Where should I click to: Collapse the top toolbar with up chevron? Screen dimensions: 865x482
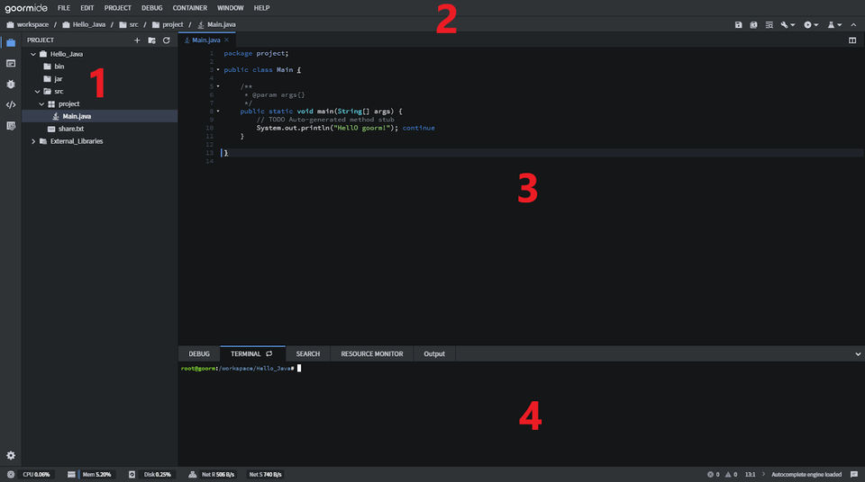pyautogui.click(x=853, y=24)
